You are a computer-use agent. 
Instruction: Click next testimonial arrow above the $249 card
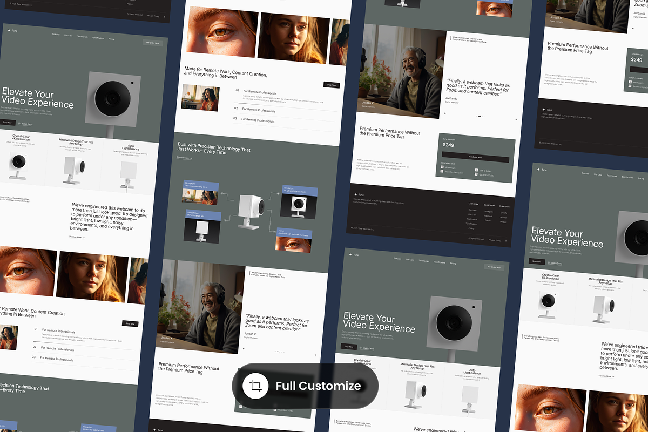516,119
